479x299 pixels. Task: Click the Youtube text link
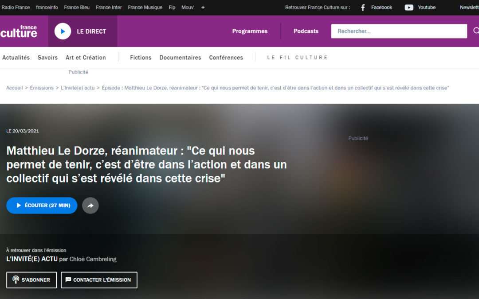pyautogui.click(x=427, y=8)
